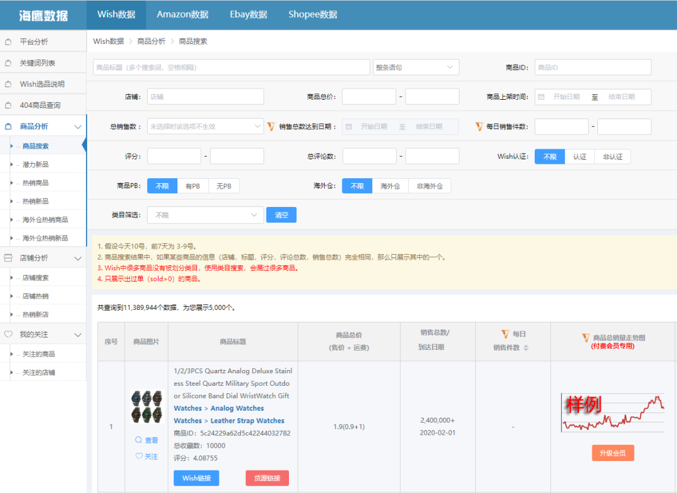Click VIP icon in 商品总销量走势图 header
The width and height of the screenshot is (677, 493).
tap(586, 338)
